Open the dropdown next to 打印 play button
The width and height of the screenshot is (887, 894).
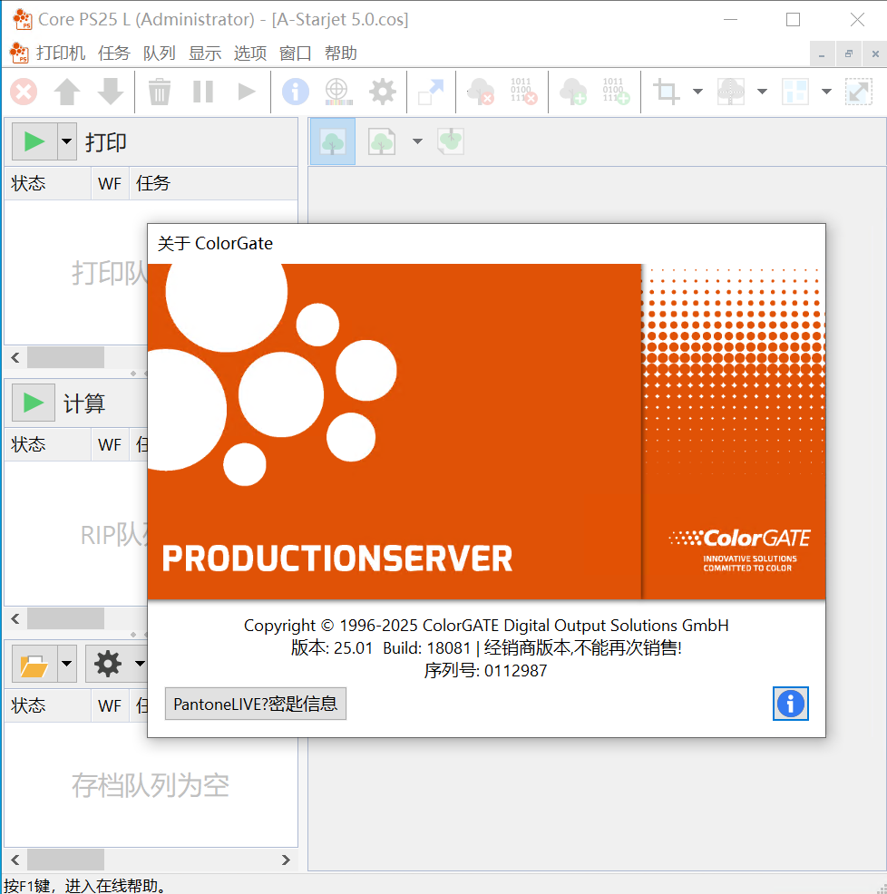[x=67, y=141]
